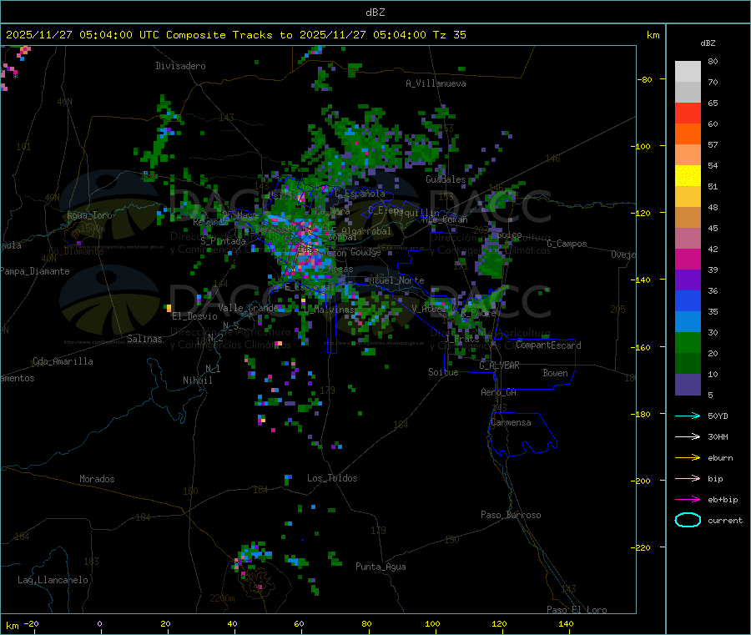
Task: Click the 'CompantEscard' map label
Action: coord(548,345)
